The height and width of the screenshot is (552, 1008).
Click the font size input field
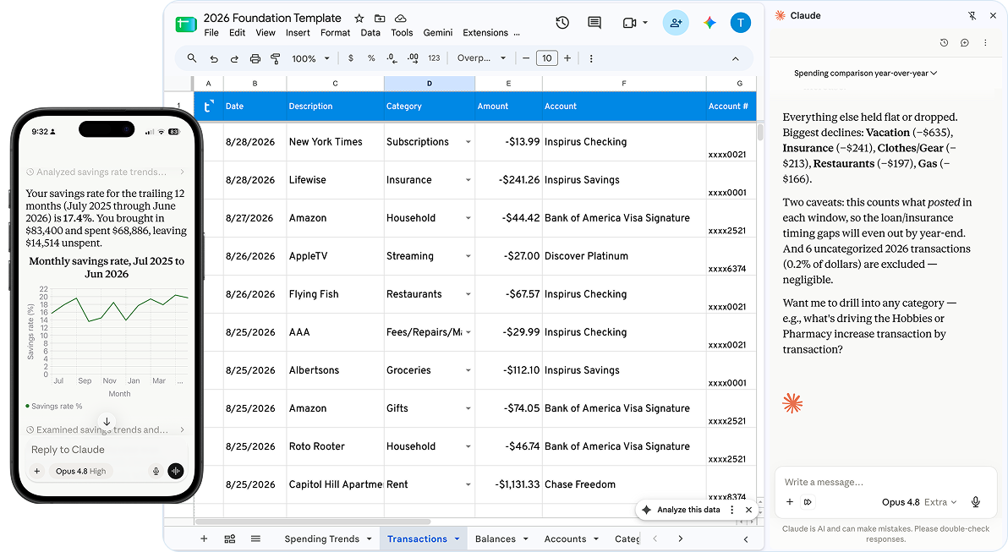[547, 58]
